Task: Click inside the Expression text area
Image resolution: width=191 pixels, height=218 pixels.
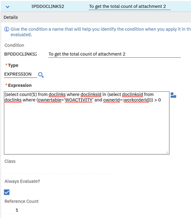Action: coord(87,123)
